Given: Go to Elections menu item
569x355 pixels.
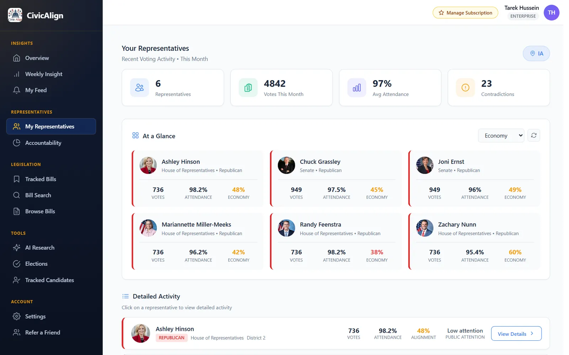Looking at the screenshot, I should 51,264.
